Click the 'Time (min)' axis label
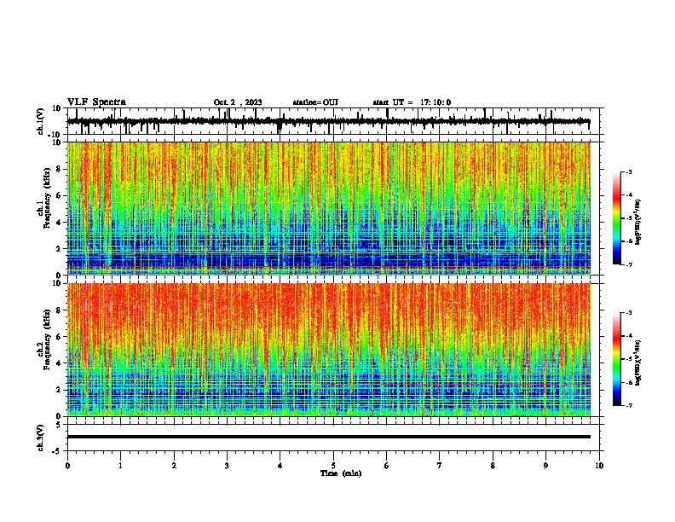Screen dimensions: 675x522 341,473
